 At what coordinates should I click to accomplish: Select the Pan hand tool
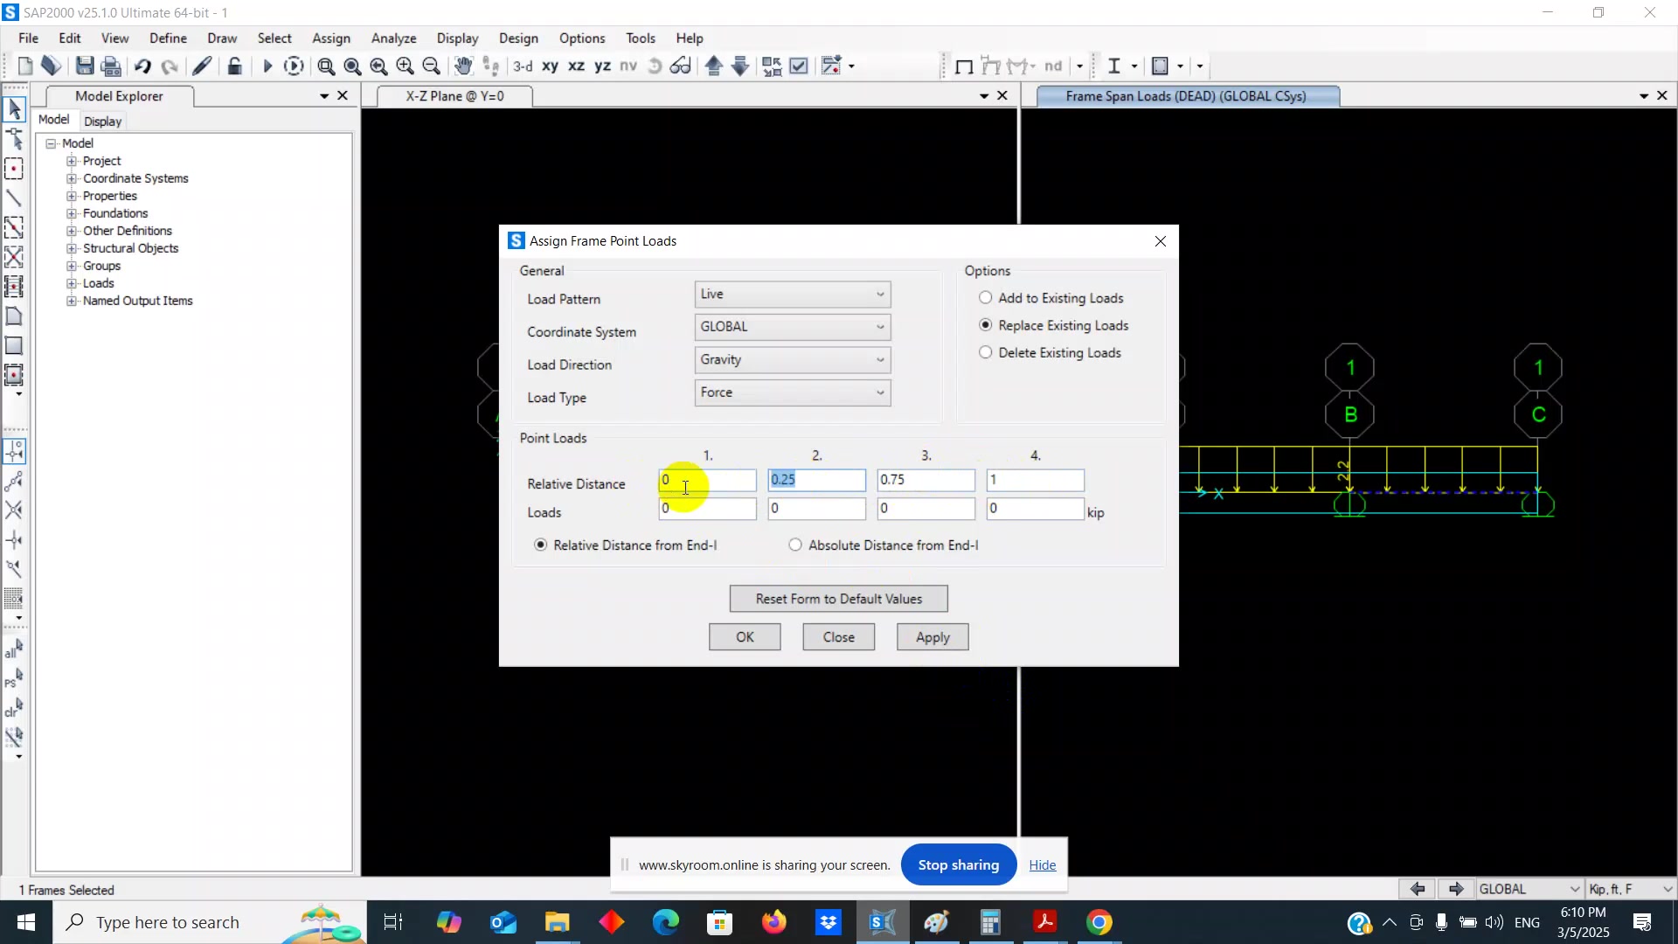[x=463, y=66]
